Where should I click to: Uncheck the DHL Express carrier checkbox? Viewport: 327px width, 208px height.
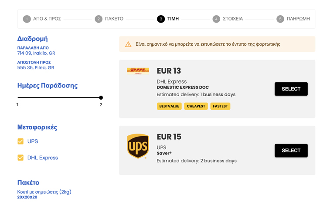(20, 158)
